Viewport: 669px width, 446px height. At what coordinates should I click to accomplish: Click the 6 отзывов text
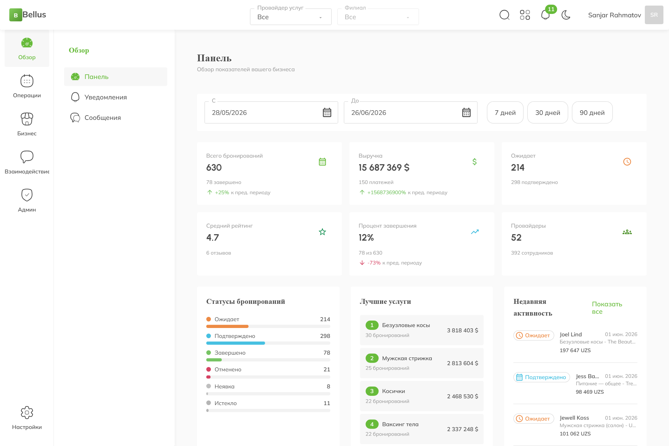click(219, 253)
